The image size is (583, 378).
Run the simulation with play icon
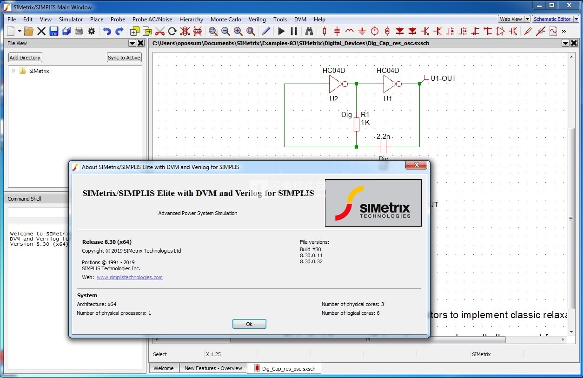point(281,31)
